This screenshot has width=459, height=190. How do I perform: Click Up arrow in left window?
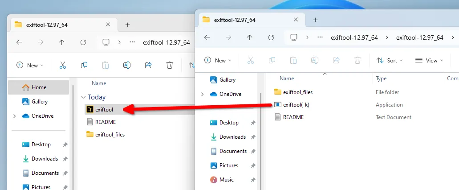61,42
